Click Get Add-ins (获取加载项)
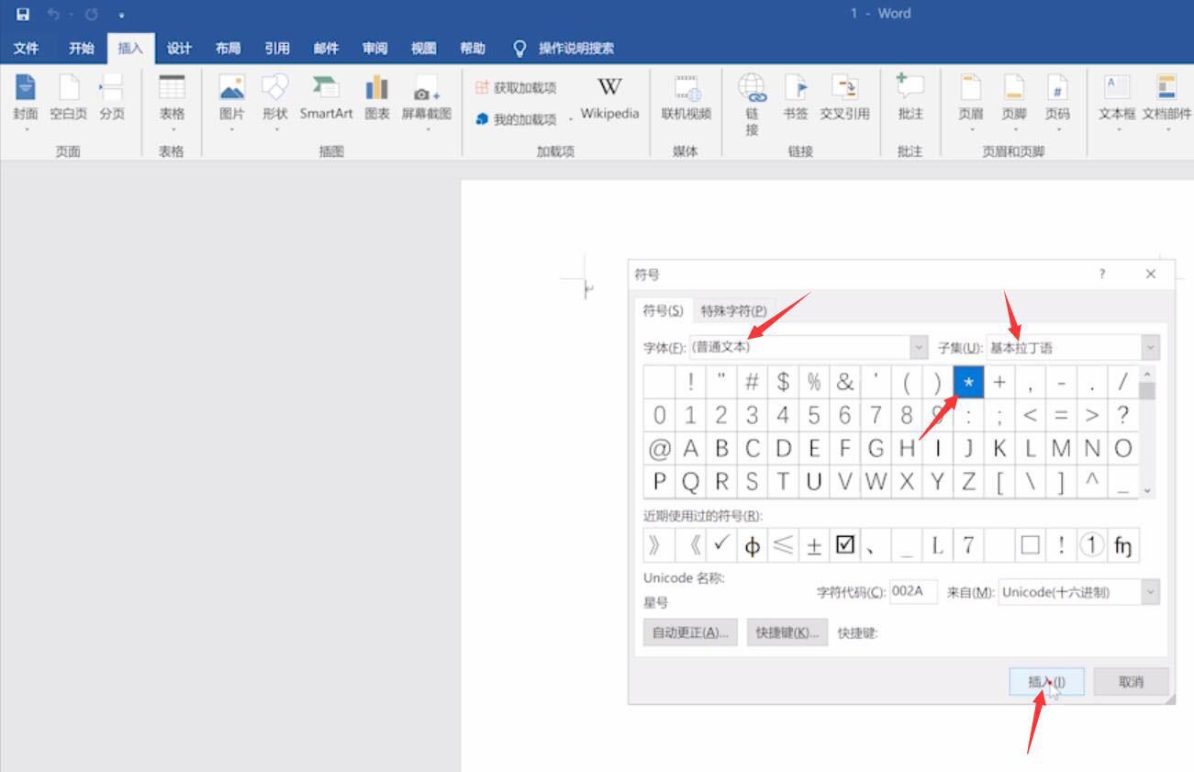Image resolution: width=1194 pixels, height=772 pixels. [516, 88]
